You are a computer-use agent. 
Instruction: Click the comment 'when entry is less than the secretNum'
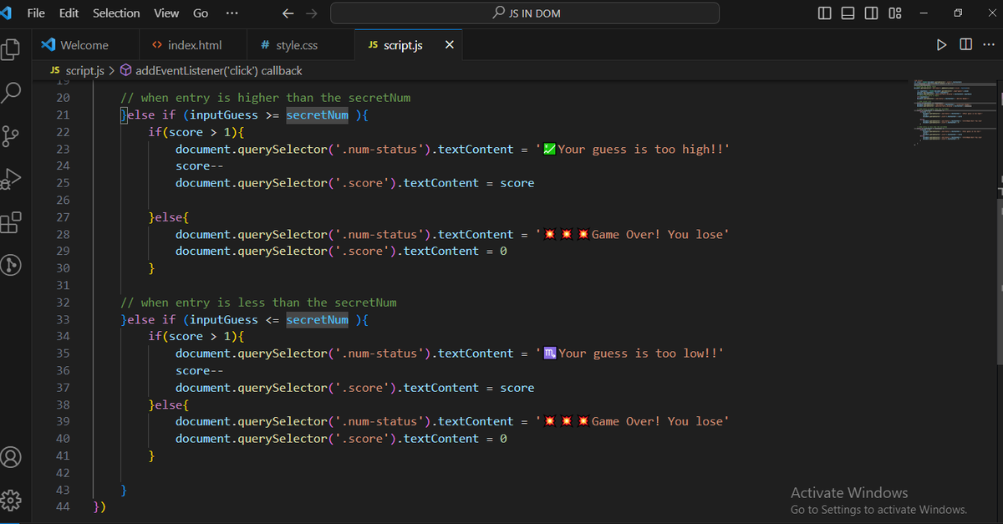pos(259,303)
